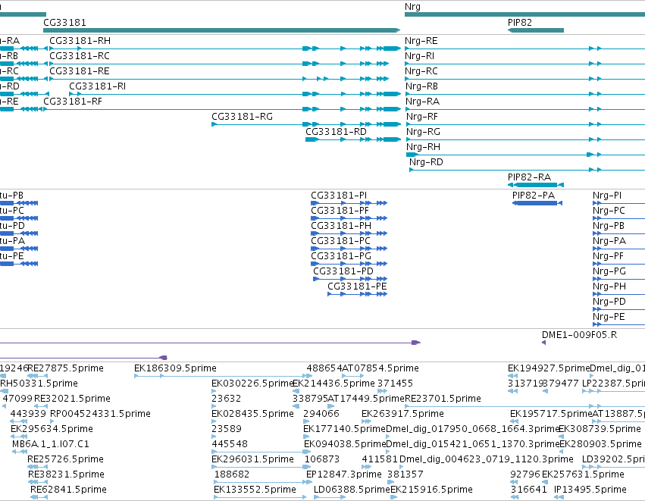This screenshot has height=501, width=645.
Task: Select EST label EK133552.5prime
Action: (x=255, y=490)
